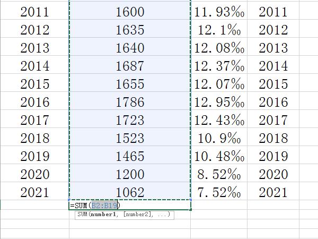The height and width of the screenshot is (239, 318).
Task: Pick the cell with value 1687
Action: tap(129, 66)
